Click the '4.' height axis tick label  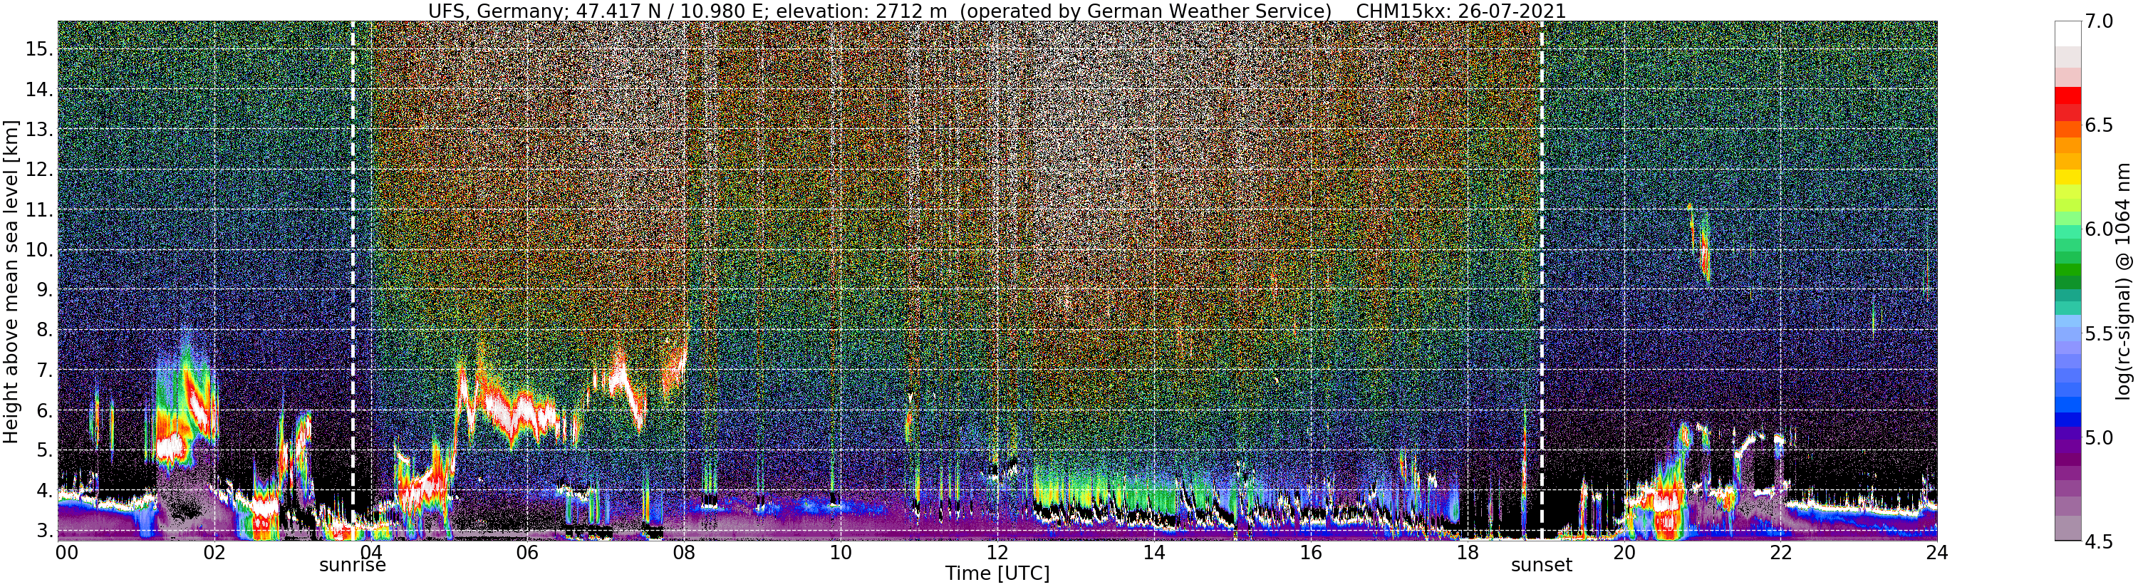[44, 490]
